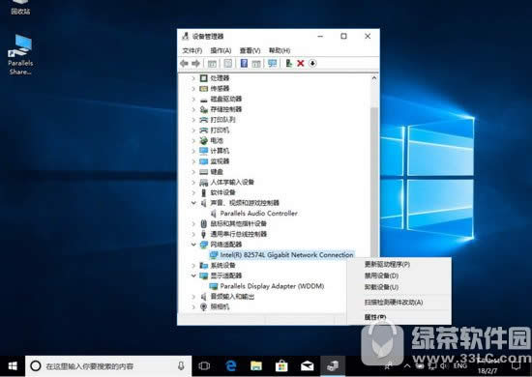The height and width of the screenshot is (377, 532).
Task: Collapse the 显示适配器 category
Action: 193,275
